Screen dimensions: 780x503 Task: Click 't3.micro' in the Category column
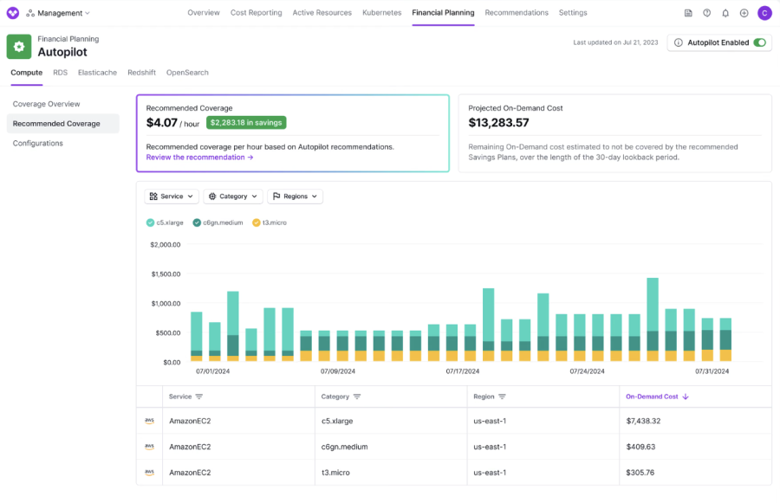(335, 473)
